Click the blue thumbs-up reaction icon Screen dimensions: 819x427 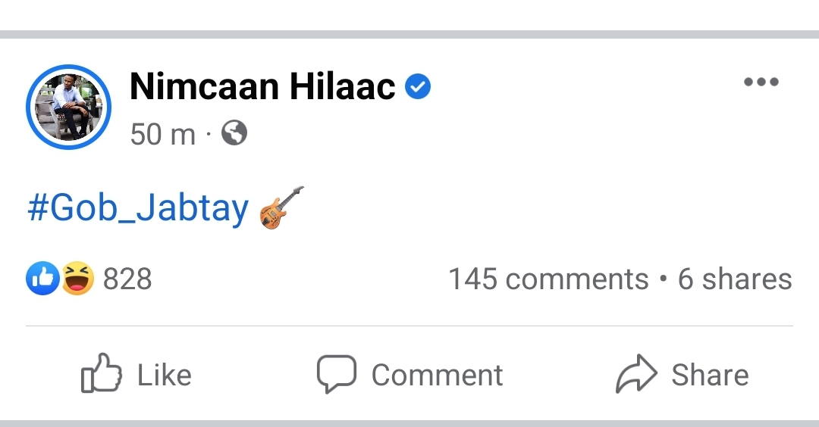42,279
